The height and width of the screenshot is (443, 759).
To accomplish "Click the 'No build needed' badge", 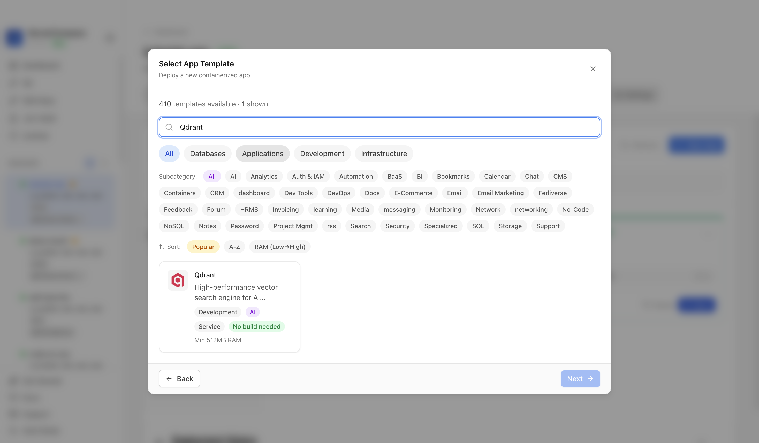I will click(256, 326).
